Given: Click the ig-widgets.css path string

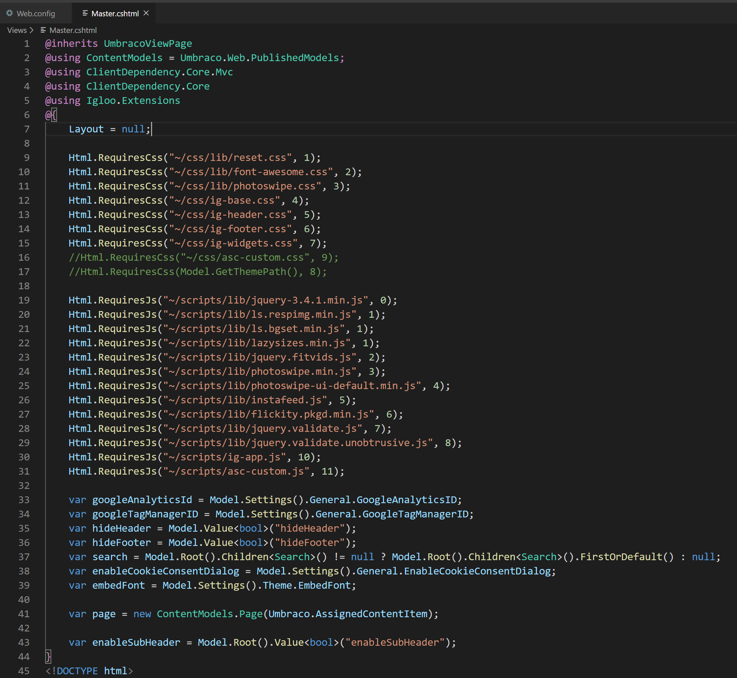Looking at the screenshot, I should coord(233,243).
